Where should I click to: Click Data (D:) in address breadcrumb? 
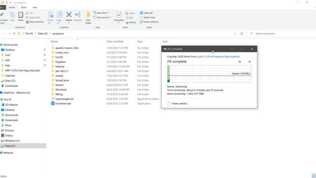(43, 34)
